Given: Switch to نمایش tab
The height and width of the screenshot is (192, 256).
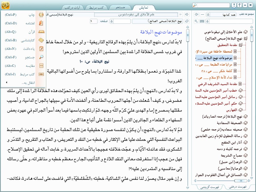Looking at the screenshot, I should click(143, 7).
